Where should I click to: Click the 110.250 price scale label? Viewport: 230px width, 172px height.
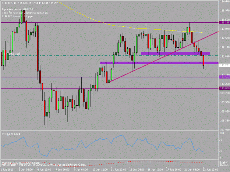224,84
